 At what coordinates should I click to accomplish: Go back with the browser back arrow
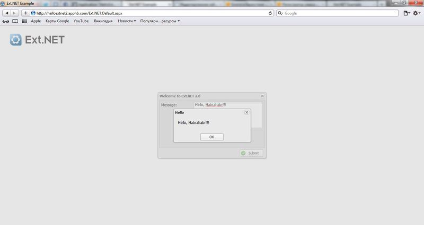7,13
